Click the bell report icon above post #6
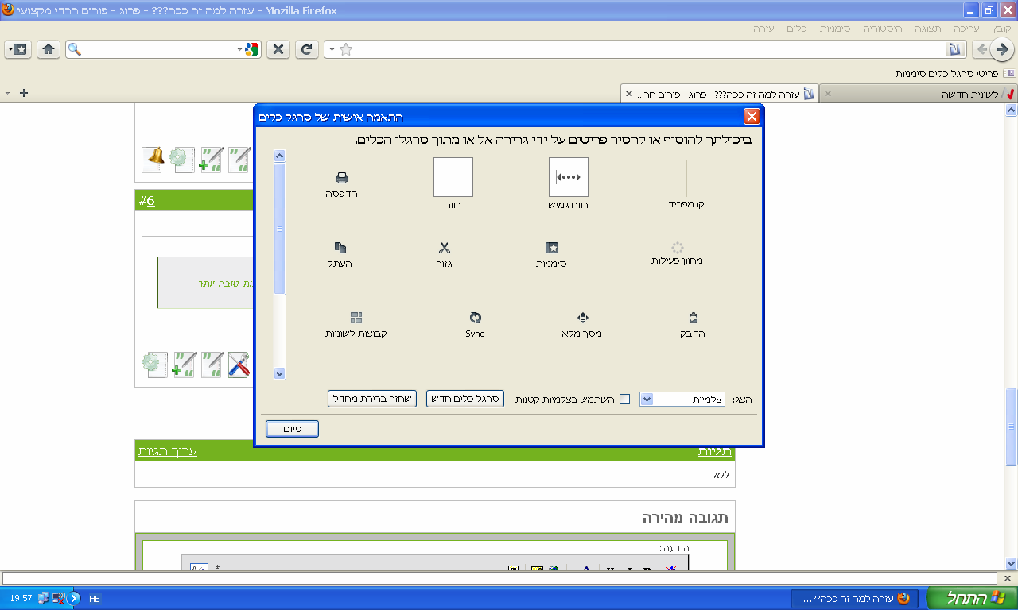 [154, 159]
